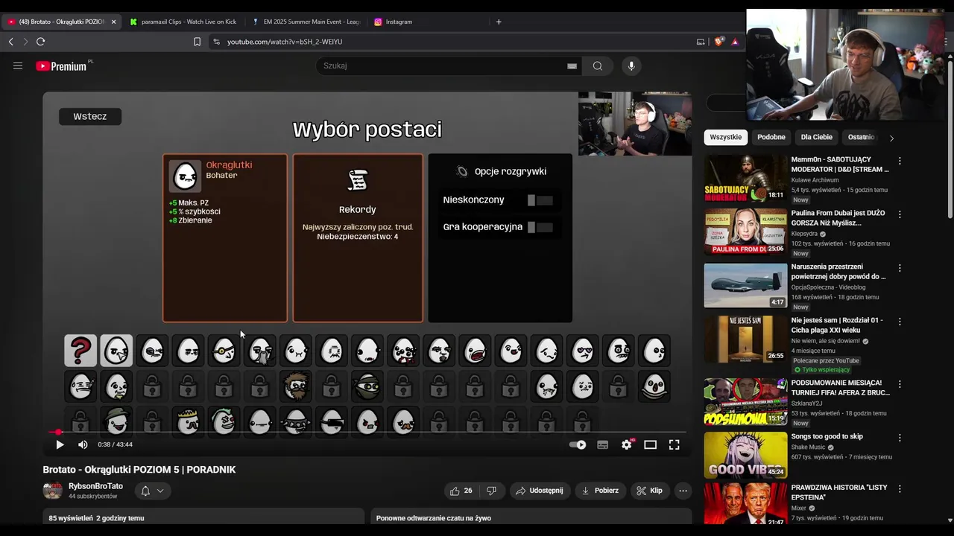Open the YouTube hamburger guide menu
The width and height of the screenshot is (954, 536).
(x=18, y=66)
